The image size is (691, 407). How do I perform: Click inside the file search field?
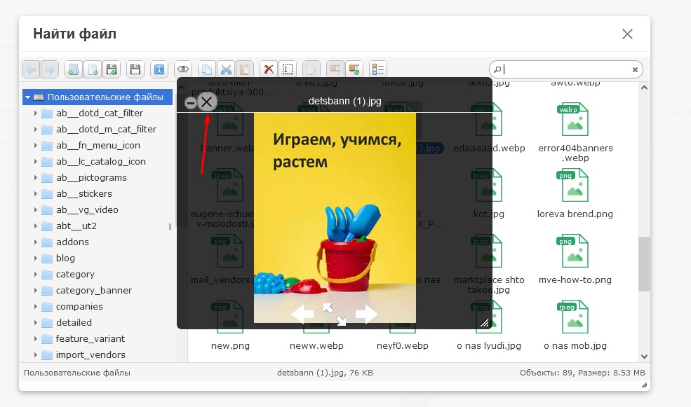tap(566, 69)
